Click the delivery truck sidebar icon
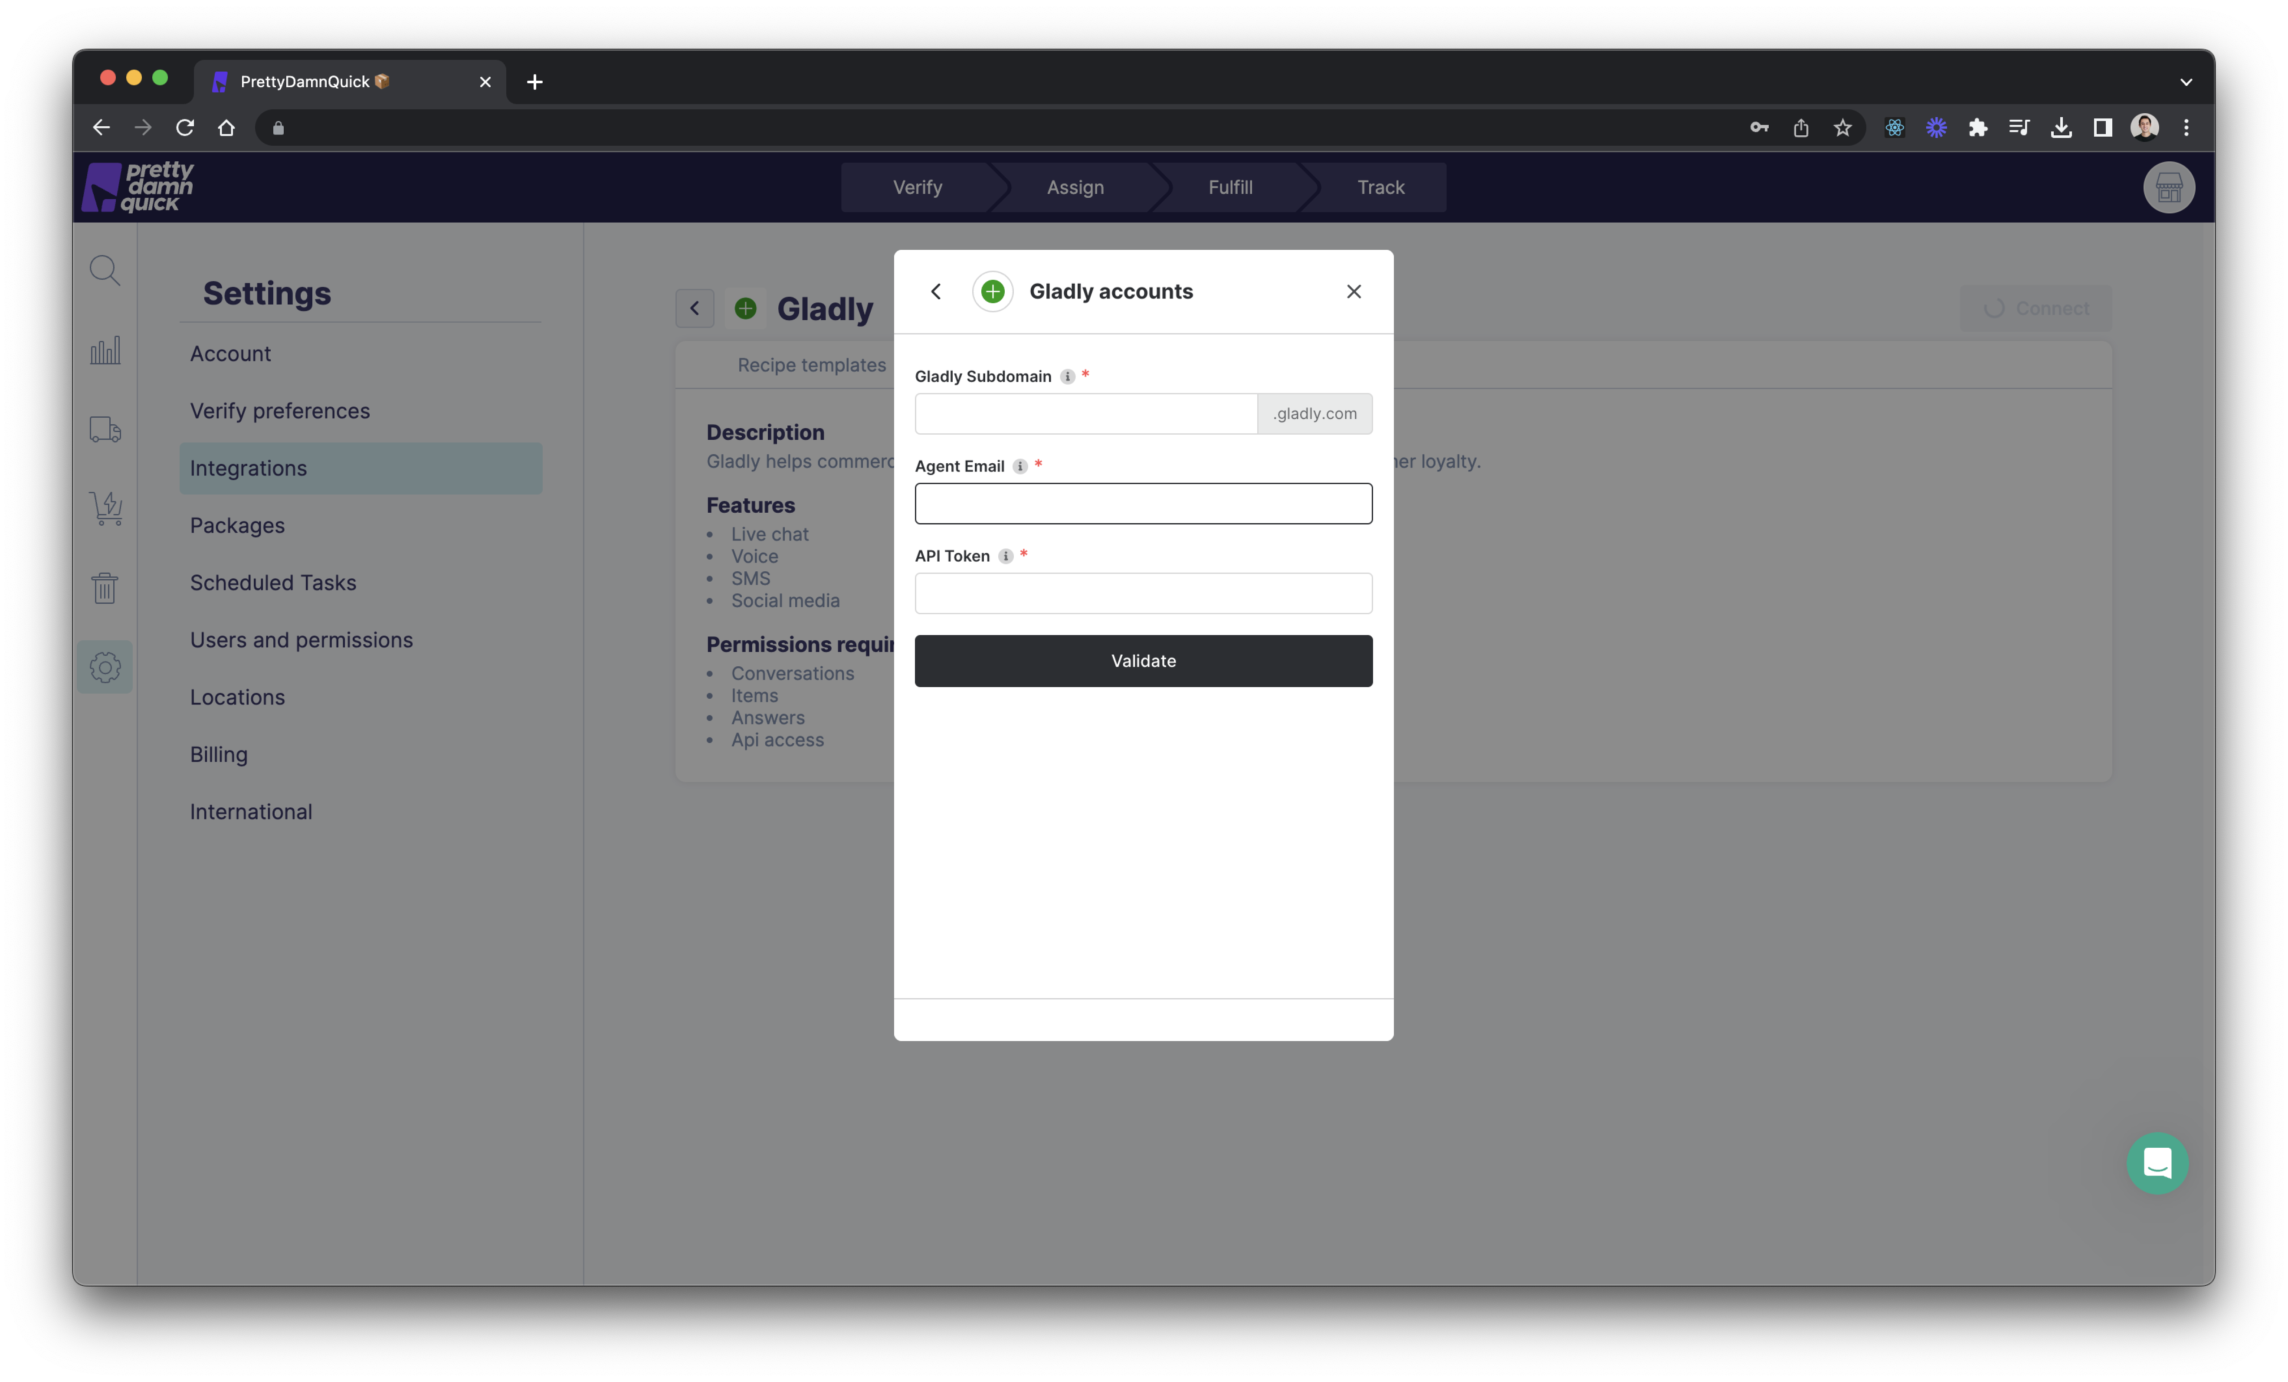2288x1382 pixels. click(x=105, y=429)
